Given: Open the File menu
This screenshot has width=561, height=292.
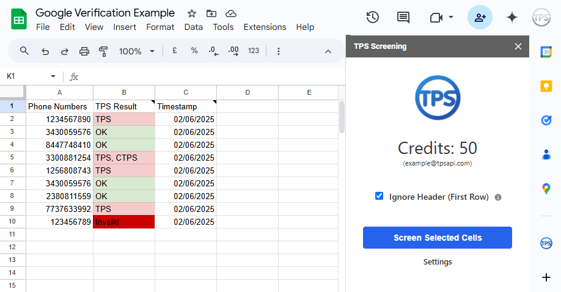Looking at the screenshot, I should pyautogui.click(x=43, y=27).
